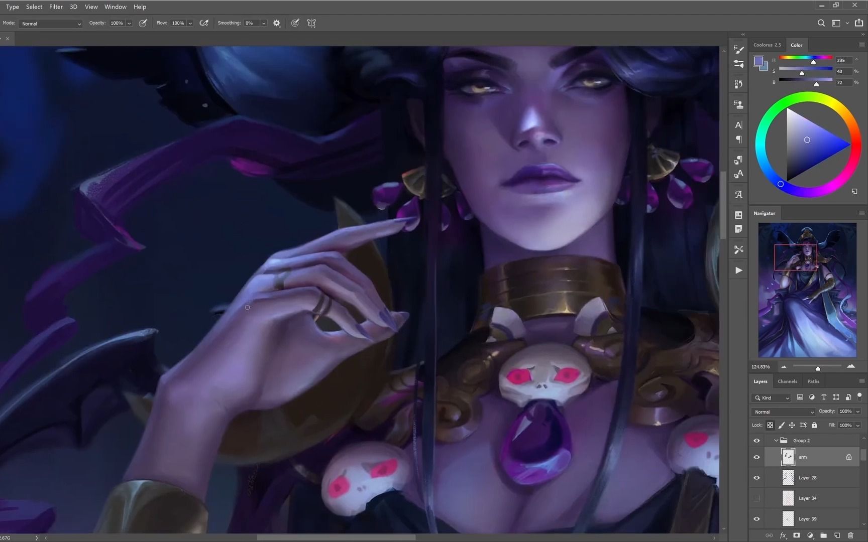Viewport: 868px width, 542px height.
Task: Add a layer style with fx
Action: point(783,535)
